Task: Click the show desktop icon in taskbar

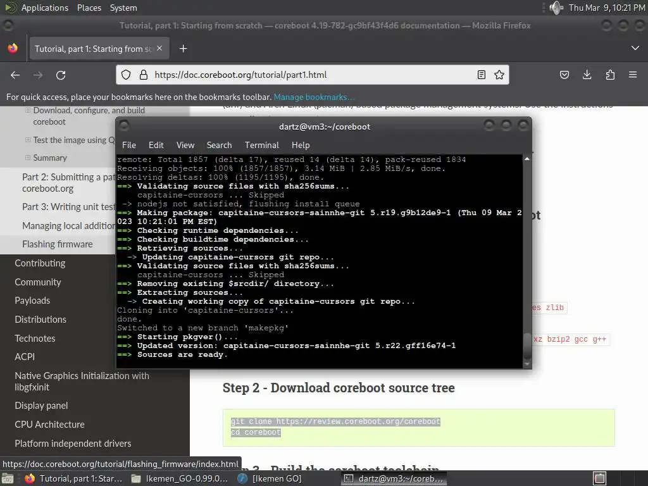Action: (x=8, y=478)
